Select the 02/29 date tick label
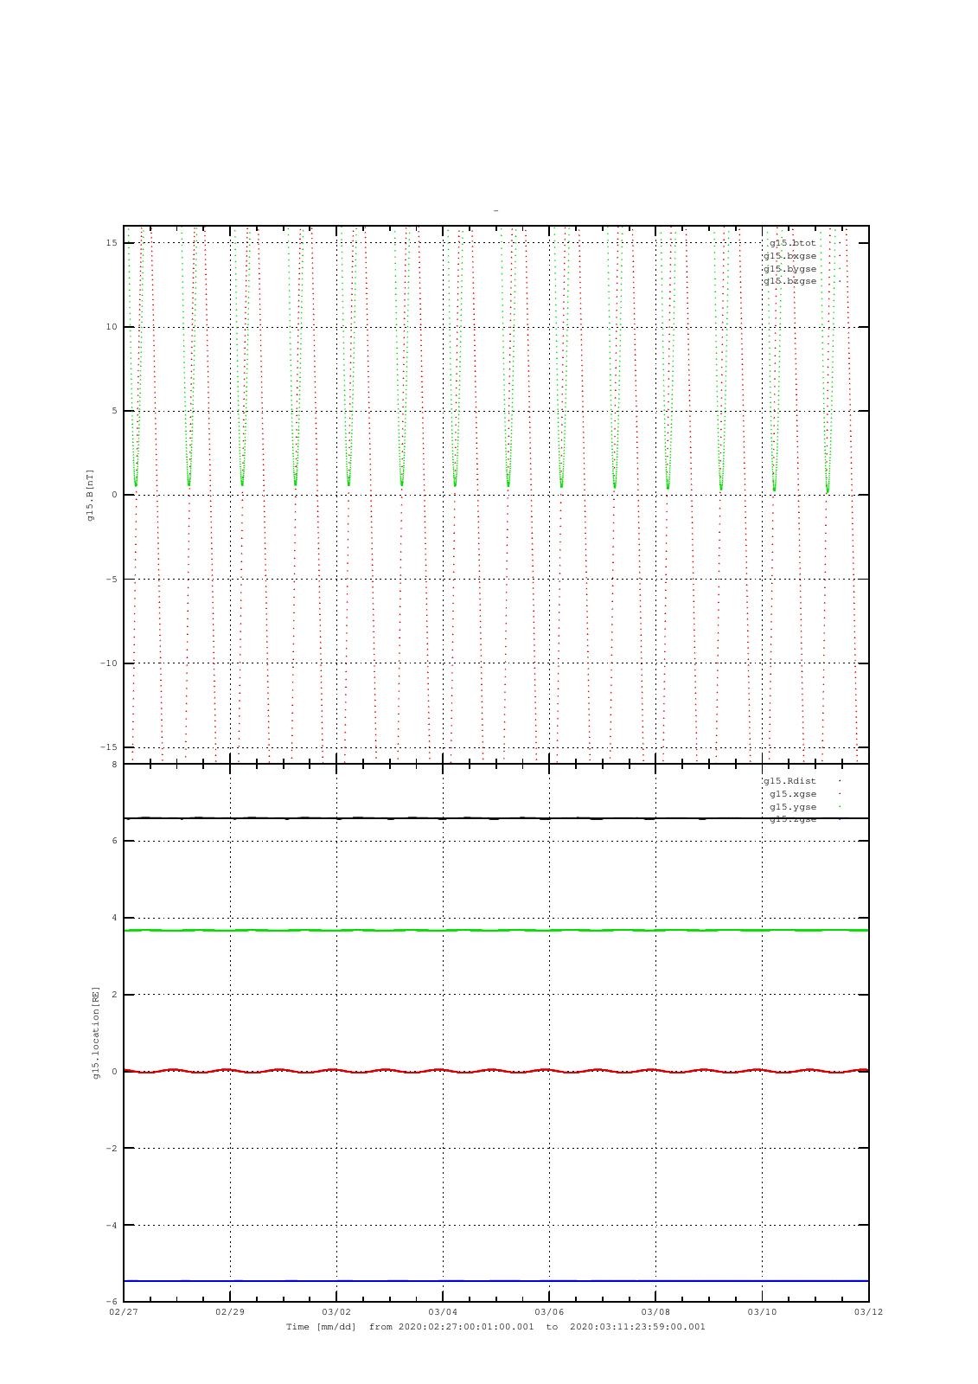This screenshot has width=978, height=1384. (230, 1311)
